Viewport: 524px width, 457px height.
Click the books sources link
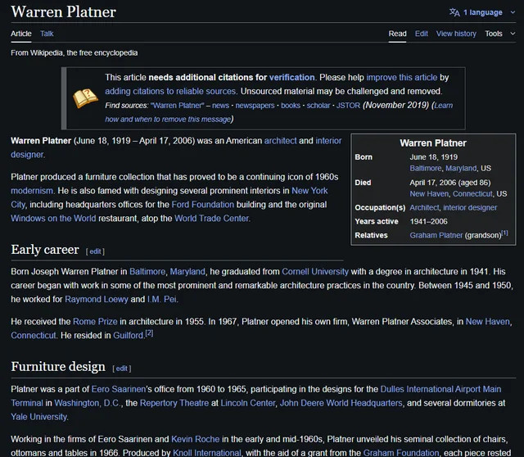(x=291, y=106)
